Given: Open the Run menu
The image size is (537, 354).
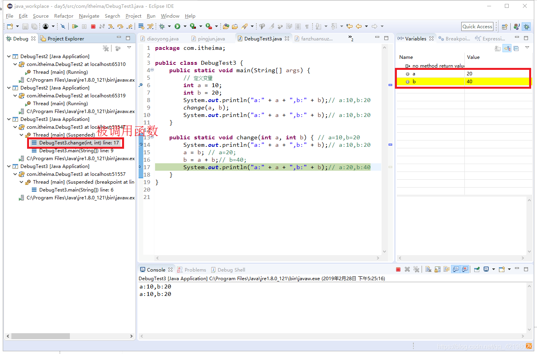Looking at the screenshot, I should (x=151, y=16).
